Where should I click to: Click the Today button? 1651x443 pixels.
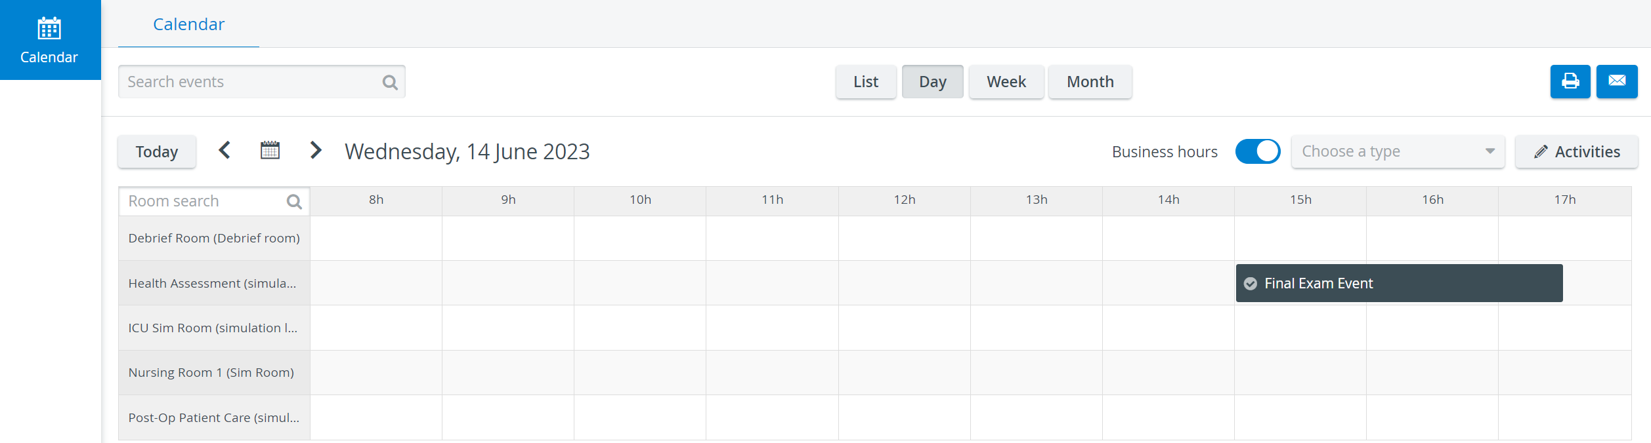click(157, 151)
